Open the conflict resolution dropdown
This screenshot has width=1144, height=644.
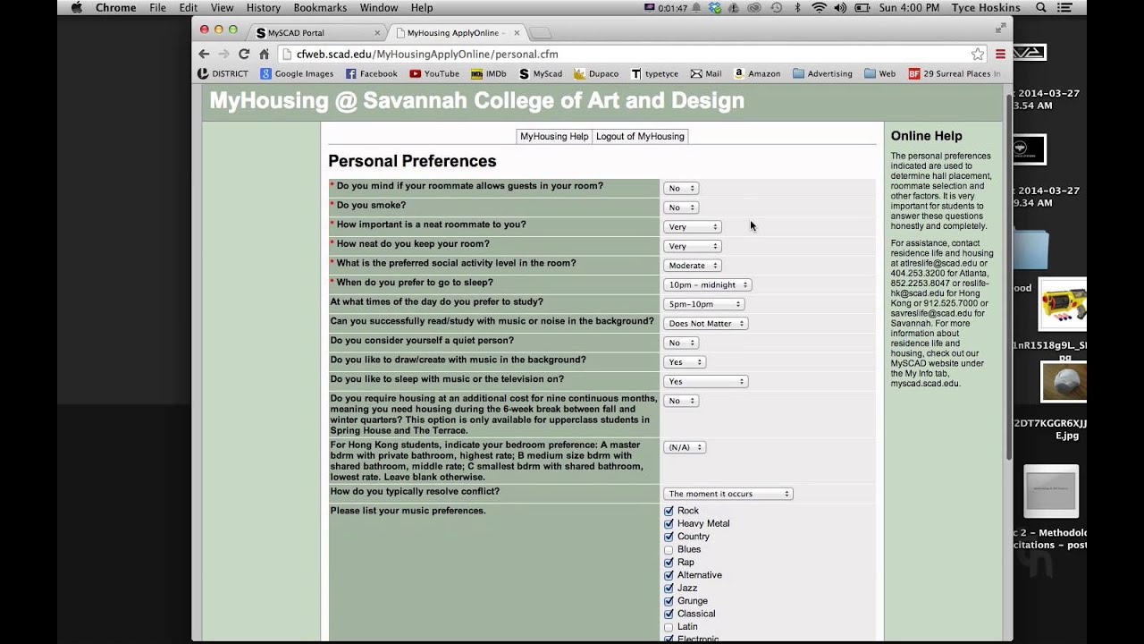tap(728, 494)
